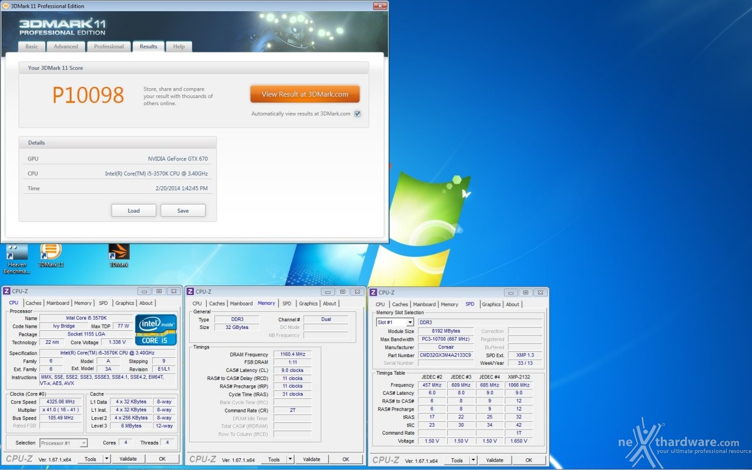Toggle automatically view results at 3DMark.com checkbox
This screenshot has width=752, height=470.
[357, 114]
